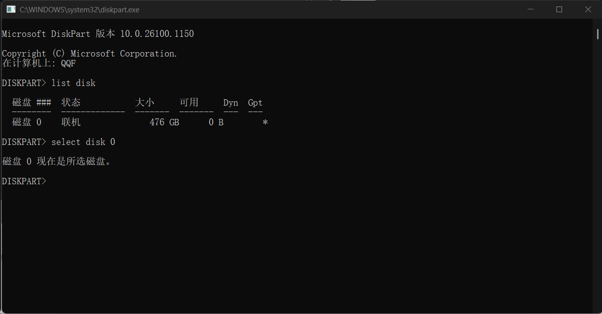Click the DiskPart version 10.0.26100.1150 line
The image size is (602, 314).
(x=98, y=34)
